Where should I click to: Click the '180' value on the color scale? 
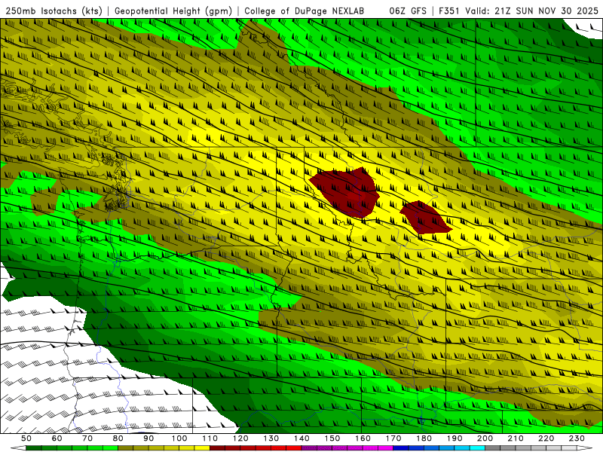click(x=424, y=438)
